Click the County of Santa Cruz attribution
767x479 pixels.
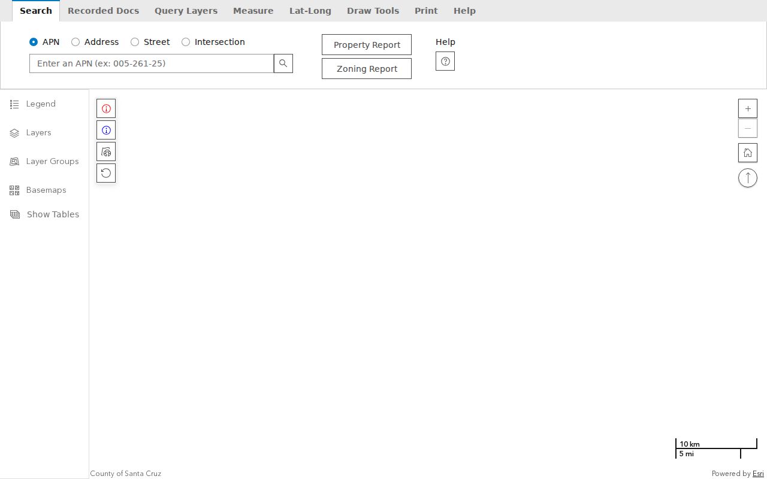pyautogui.click(x=126, y=474)
